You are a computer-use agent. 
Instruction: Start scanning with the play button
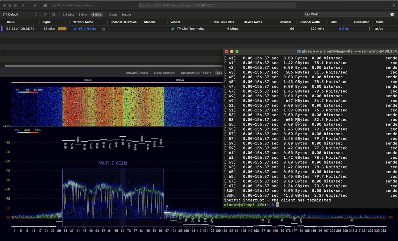tap(35, 5)
